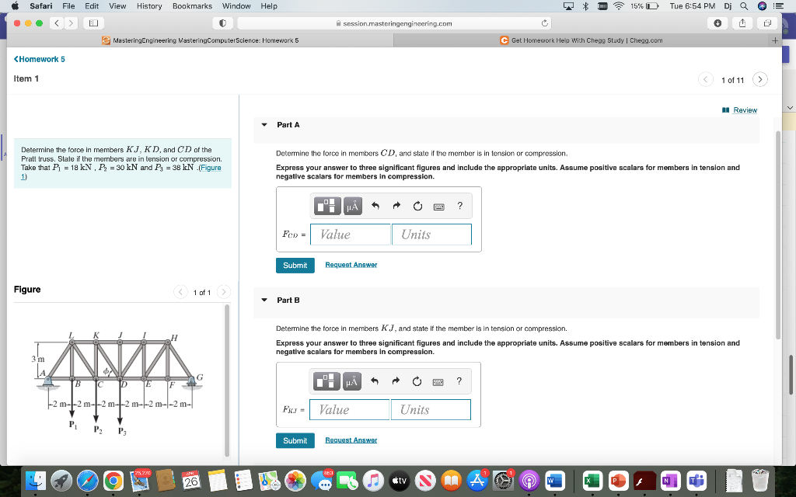Screen dimensions: 796x497
Task: Switch to Chegg Study tab
Action: (581, 40)
